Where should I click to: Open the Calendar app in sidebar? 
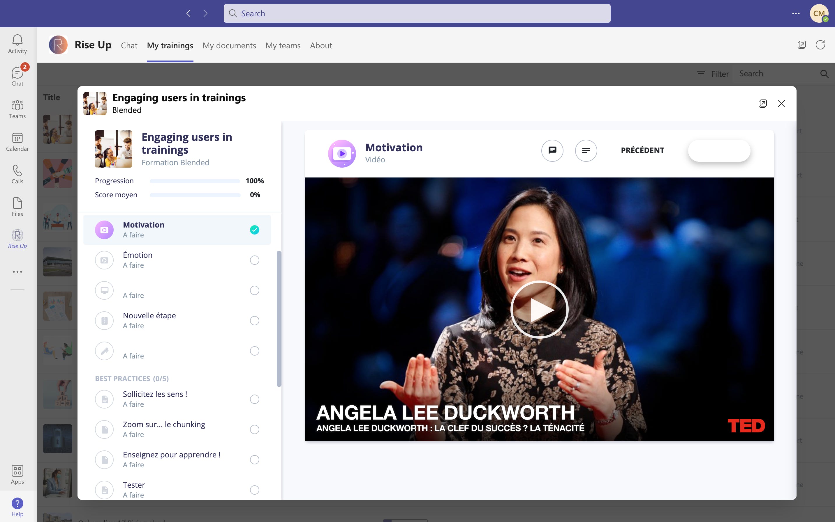click(17, 142)
